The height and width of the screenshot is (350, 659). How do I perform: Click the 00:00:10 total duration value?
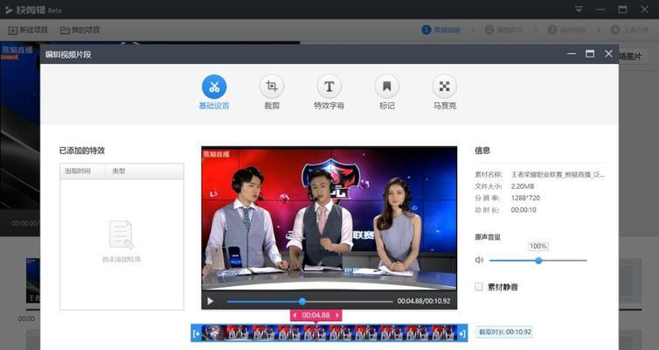click(x=524, y=209)
